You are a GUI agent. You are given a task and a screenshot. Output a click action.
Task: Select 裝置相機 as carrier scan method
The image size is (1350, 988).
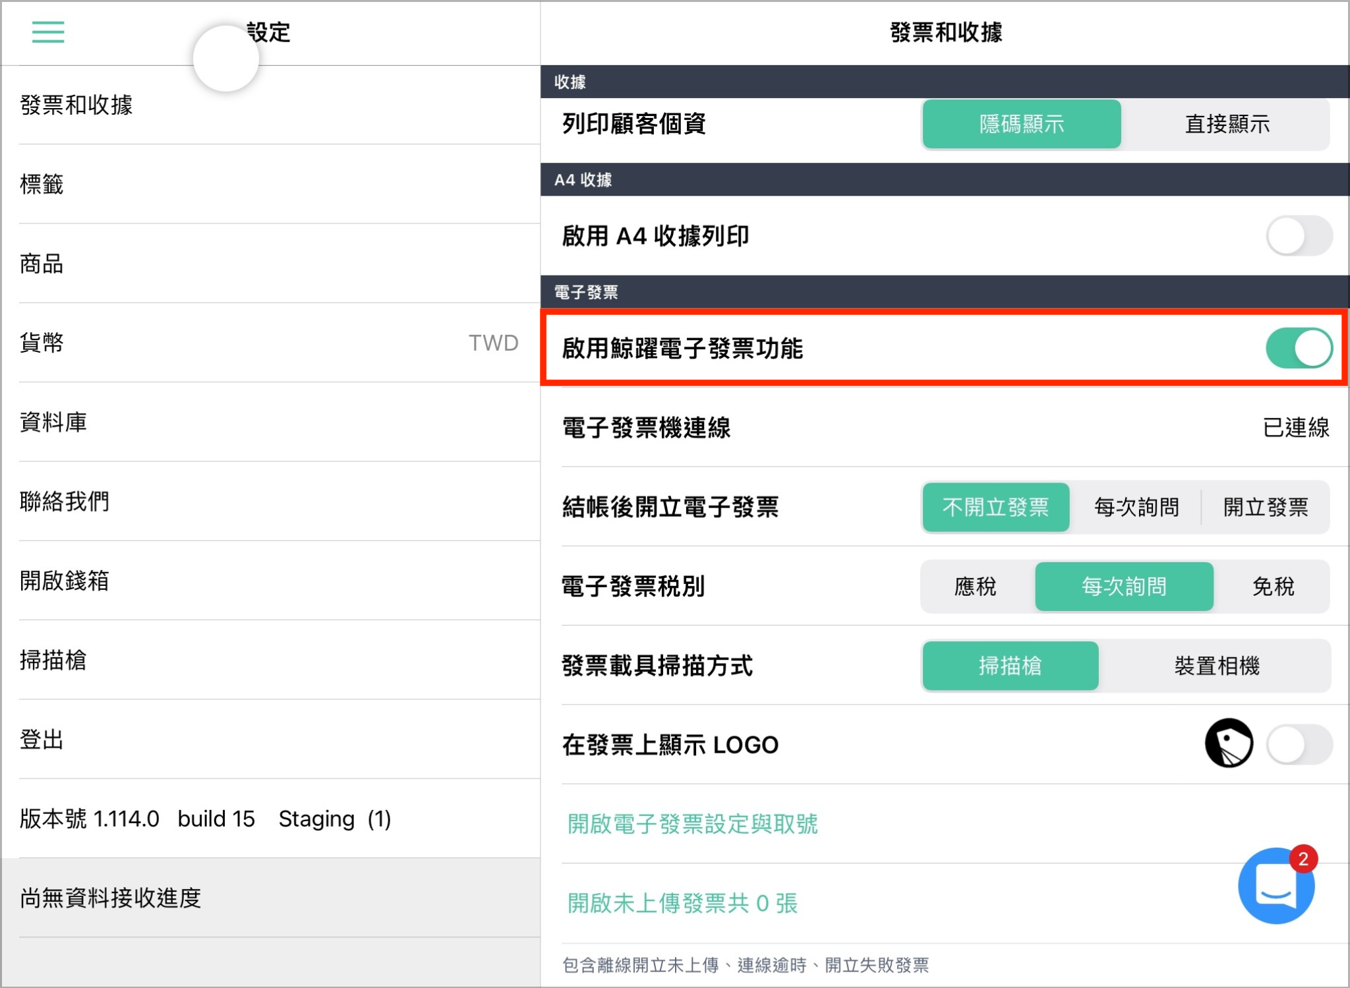tap(1216, 666)
